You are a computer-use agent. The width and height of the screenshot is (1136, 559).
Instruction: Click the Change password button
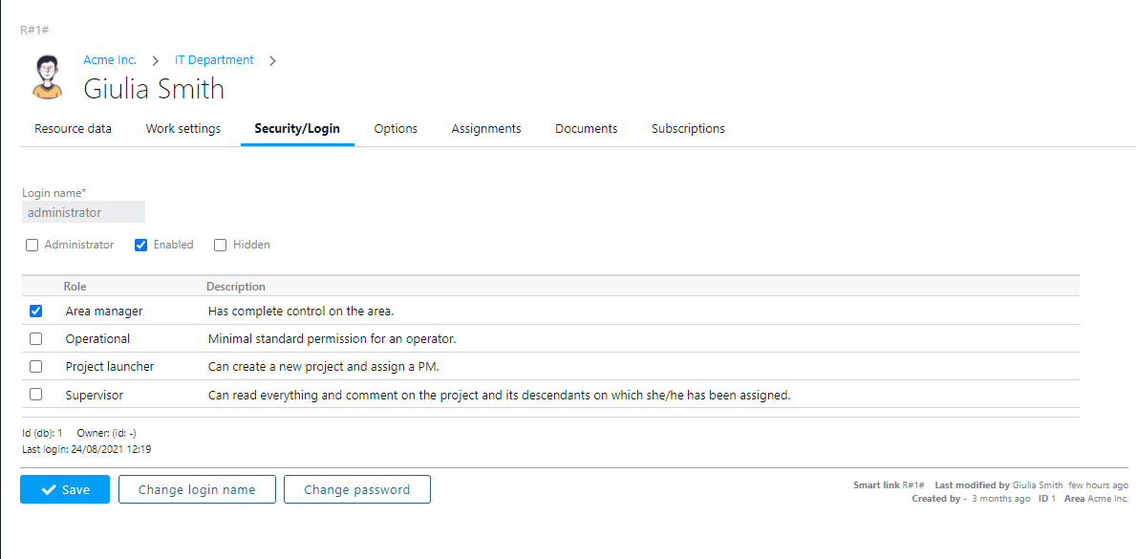click(356, 490)
